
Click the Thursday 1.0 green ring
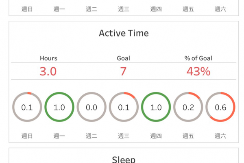(x=156, y=107)
